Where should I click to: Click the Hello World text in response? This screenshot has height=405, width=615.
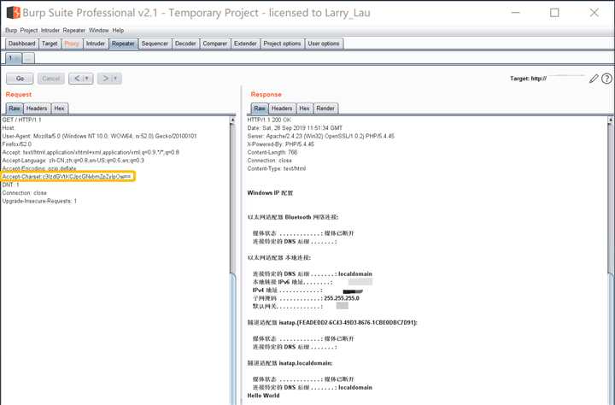pyautogui.click(x=264, y=396)
